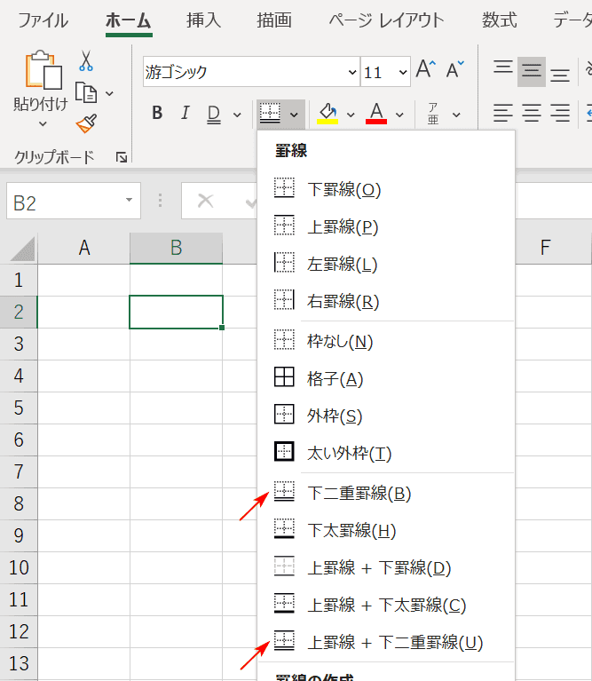Image resolution: width=592 pixels, height=681 pixels.
Task: Open the ファイル tab
Action: [x=43, y=20]
